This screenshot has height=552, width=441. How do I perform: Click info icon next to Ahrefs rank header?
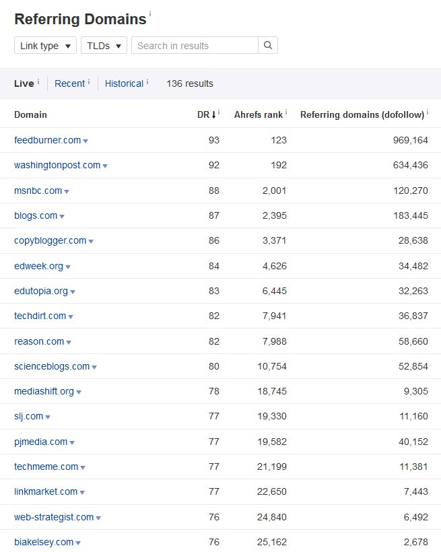tap(285, 112)
